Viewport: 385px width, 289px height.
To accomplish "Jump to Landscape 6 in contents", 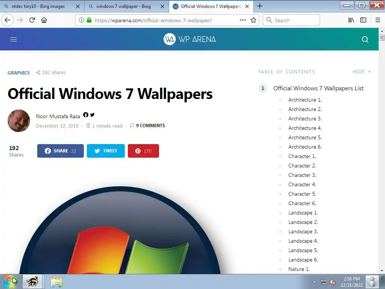I will 303,260.
